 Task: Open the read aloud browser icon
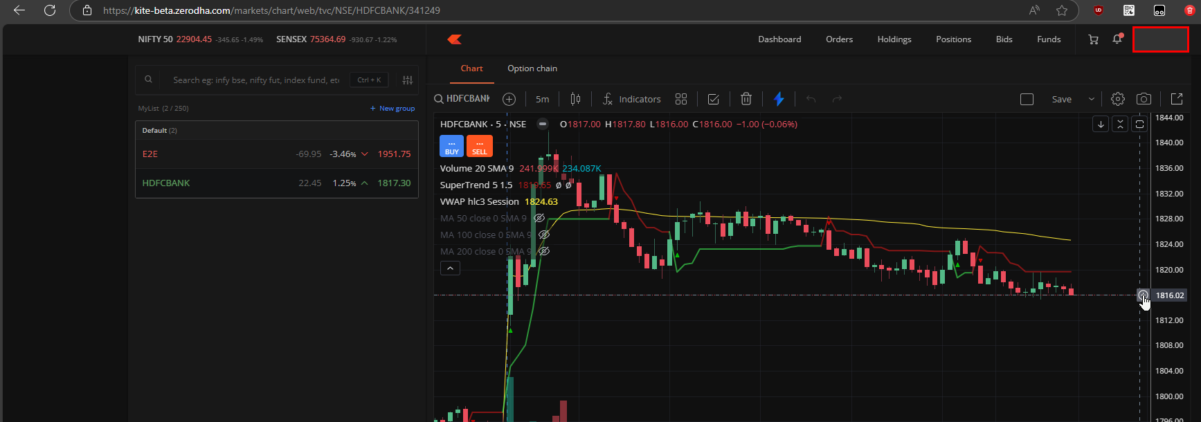click(x=1034, y=10)
